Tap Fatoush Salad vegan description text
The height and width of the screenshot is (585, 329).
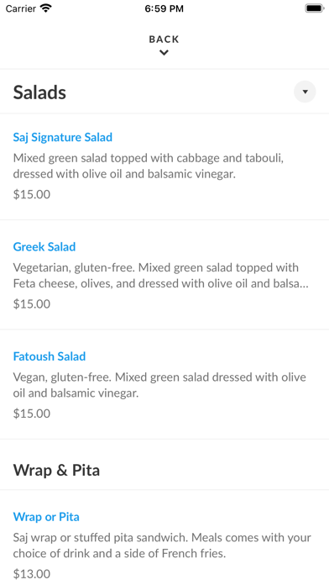(x=159, y=385)
